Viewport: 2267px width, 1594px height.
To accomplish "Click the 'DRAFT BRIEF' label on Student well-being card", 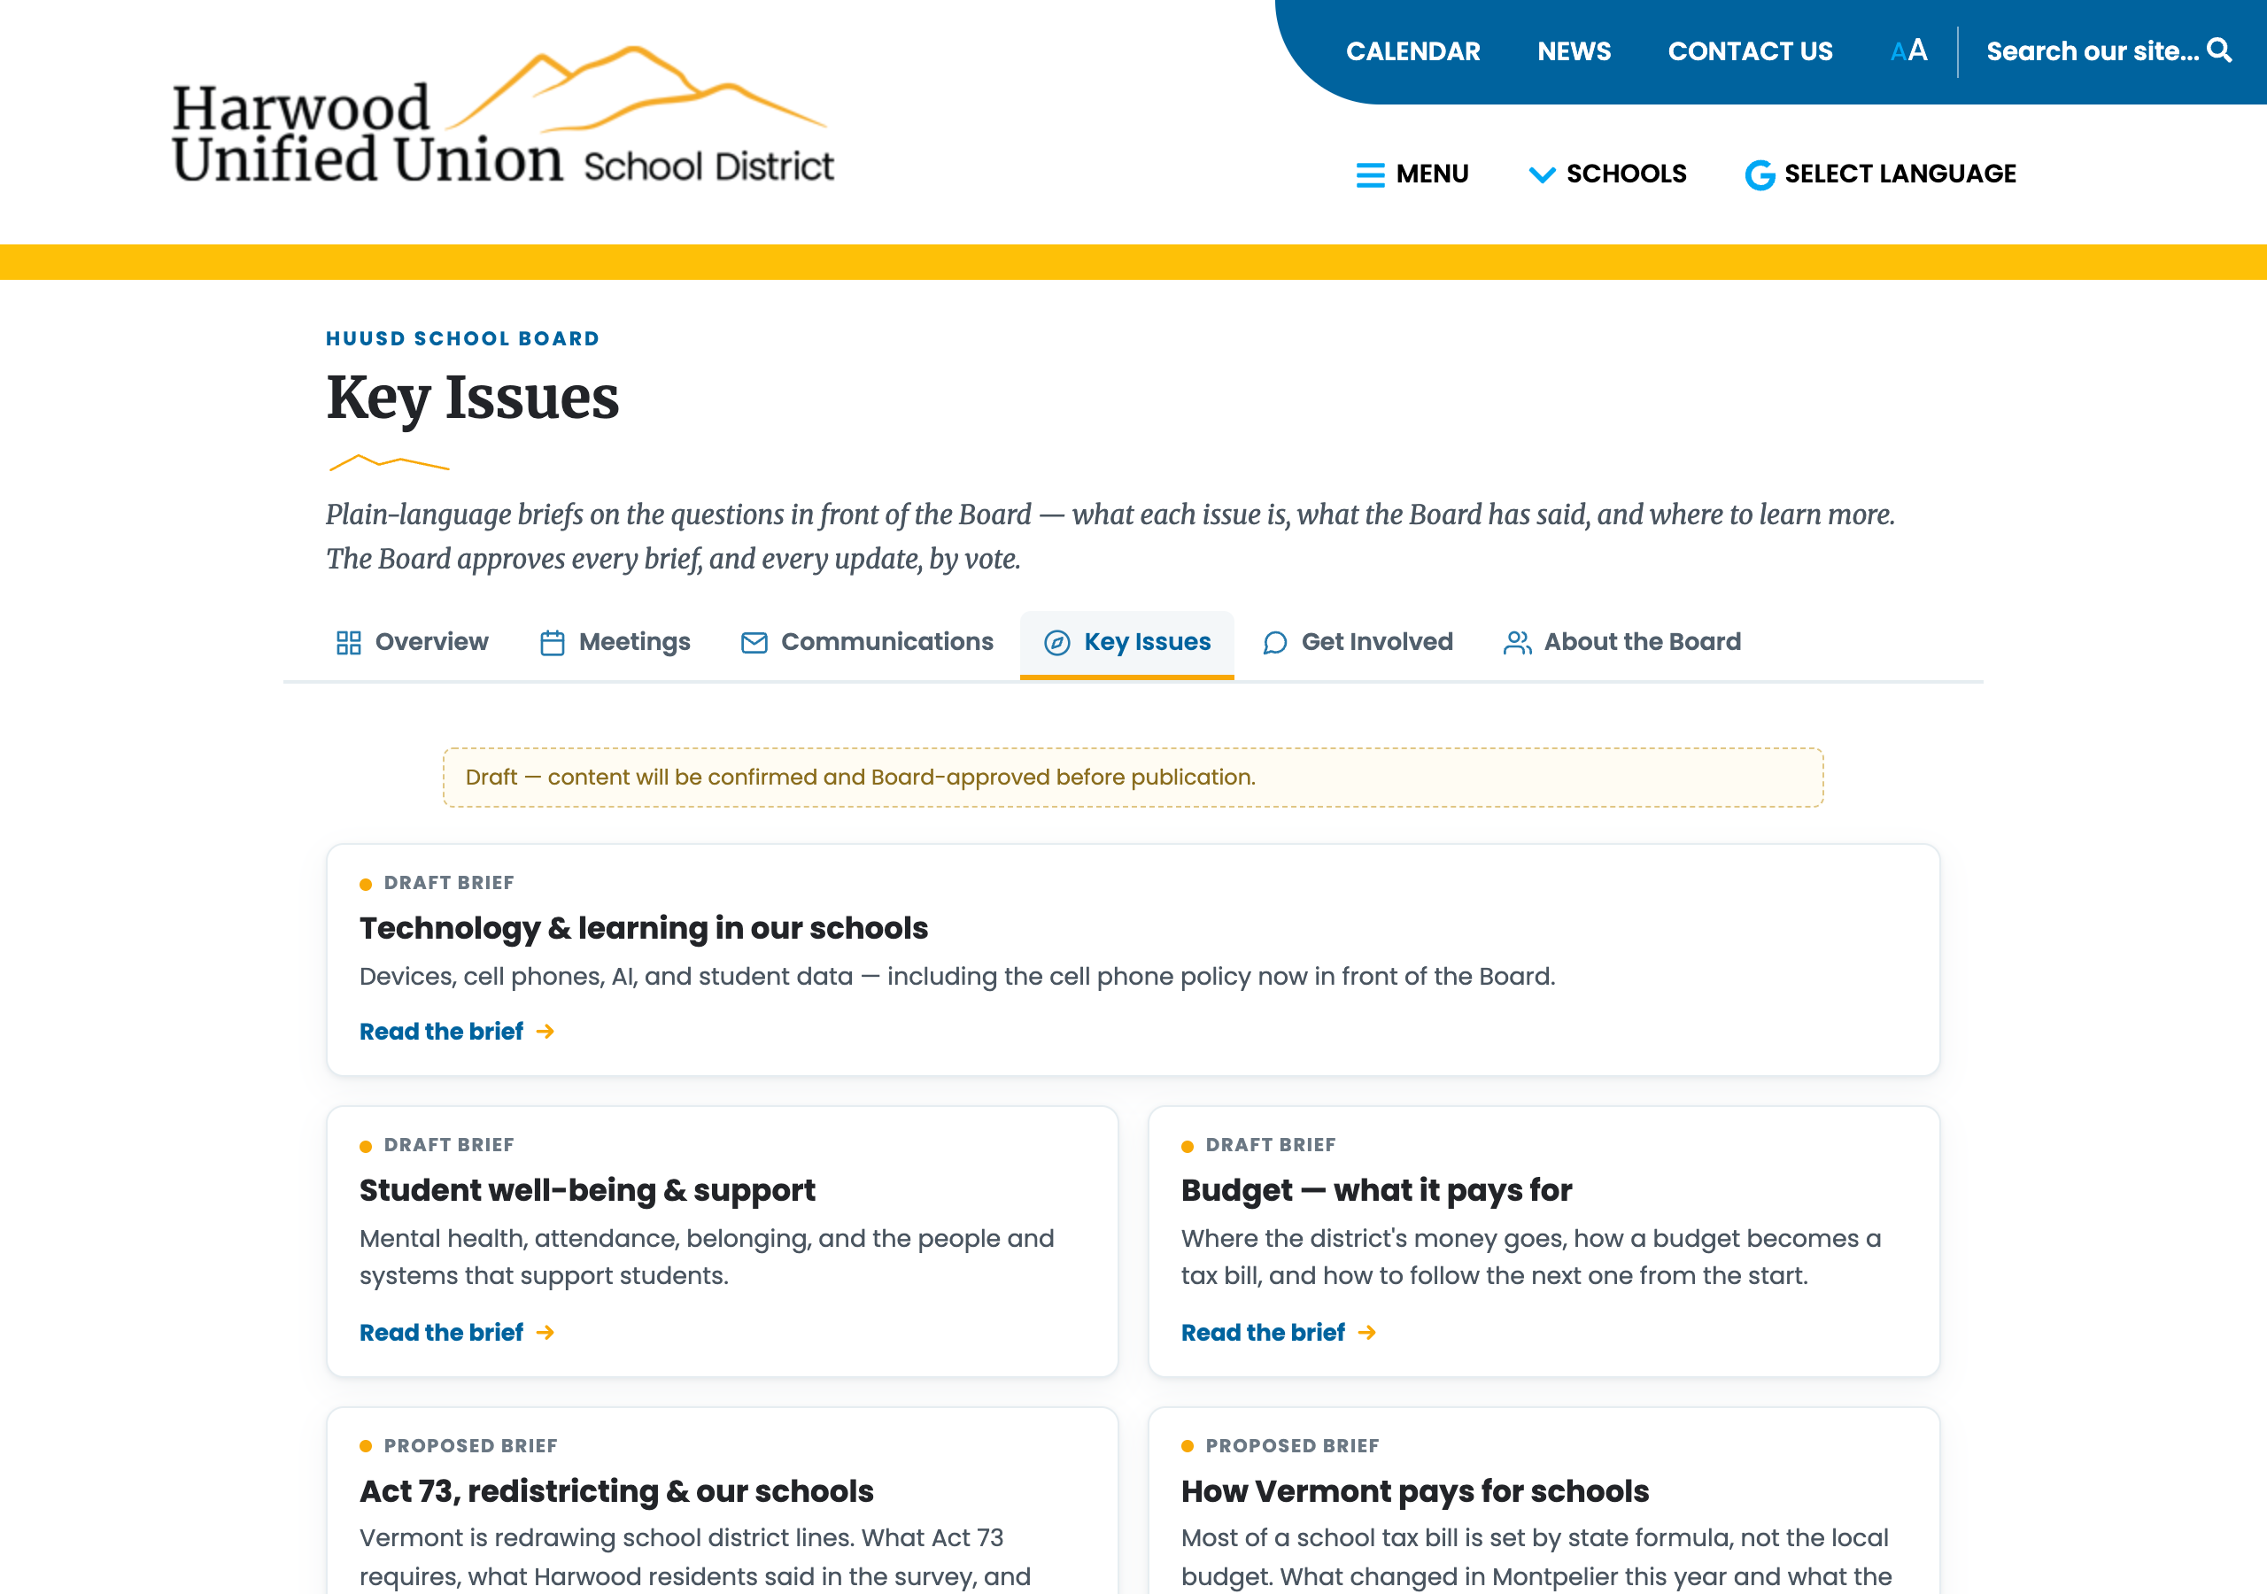I will coord(448,1145).
